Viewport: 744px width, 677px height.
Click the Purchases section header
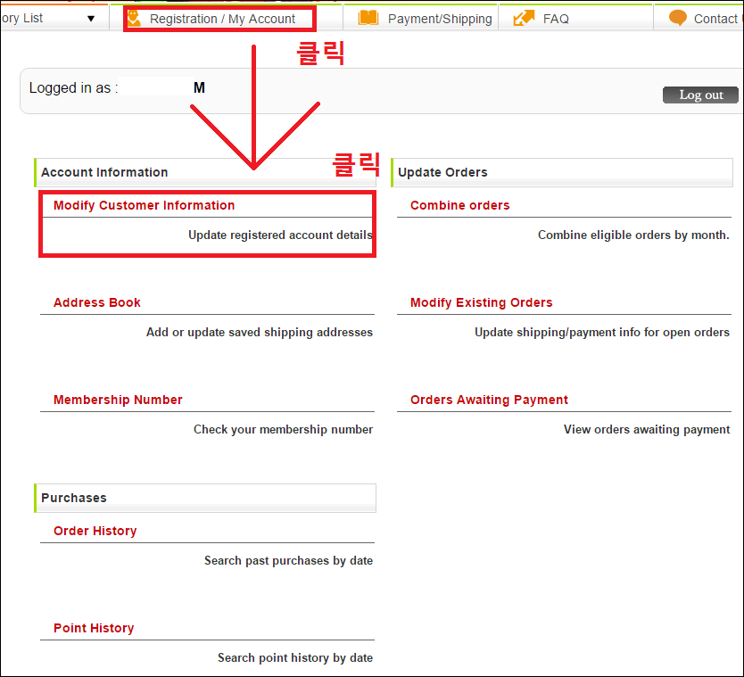point(74,498)
